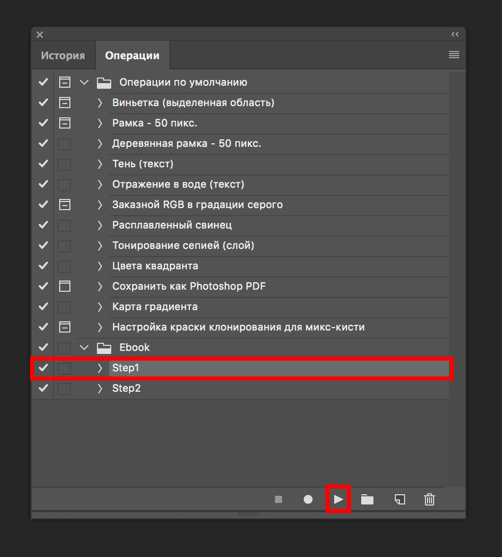Switch to the История tab
Viewport: 502px width, 557px height.
pyautogui.click(x=63, y=56)
